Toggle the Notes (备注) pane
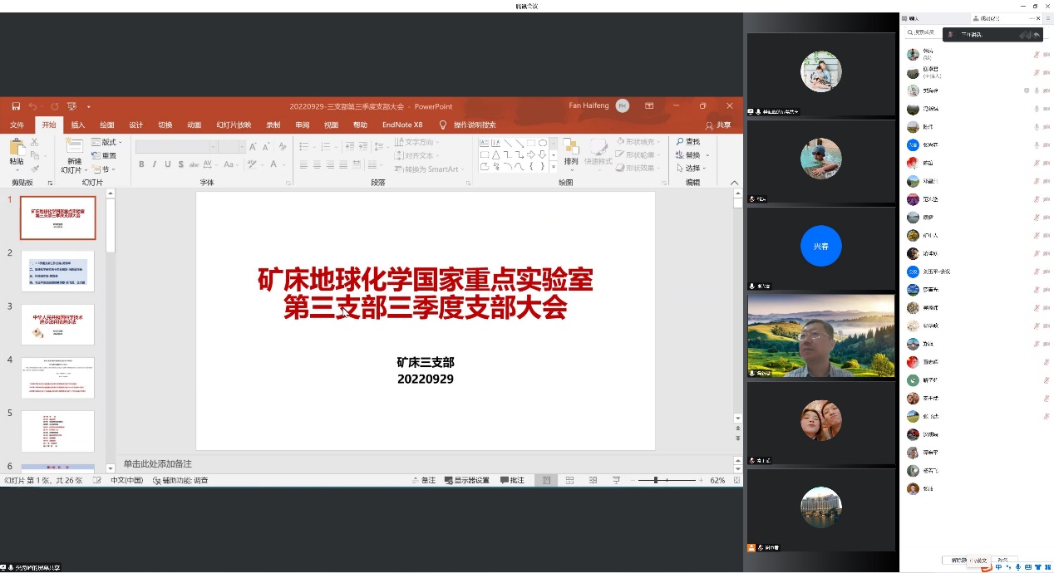The width and height of the screenshot is (1054, 573). [x=423, y=480]
